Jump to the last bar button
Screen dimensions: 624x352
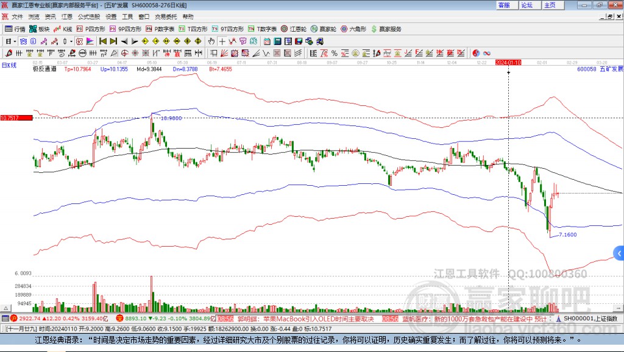[x=113, y=41]
